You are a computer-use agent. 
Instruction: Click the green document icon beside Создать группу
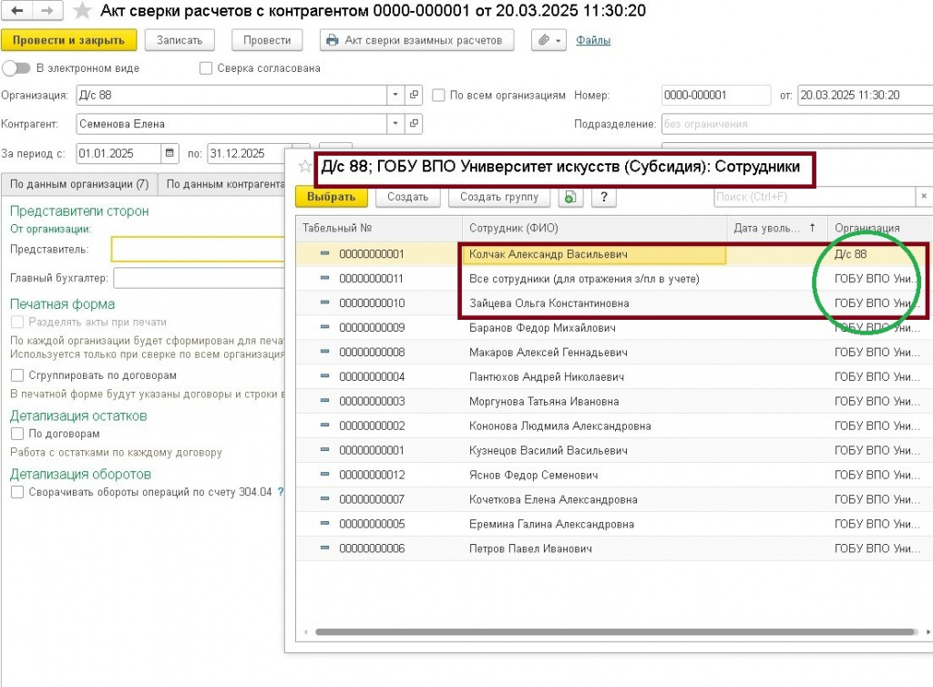tap(570, 197)
